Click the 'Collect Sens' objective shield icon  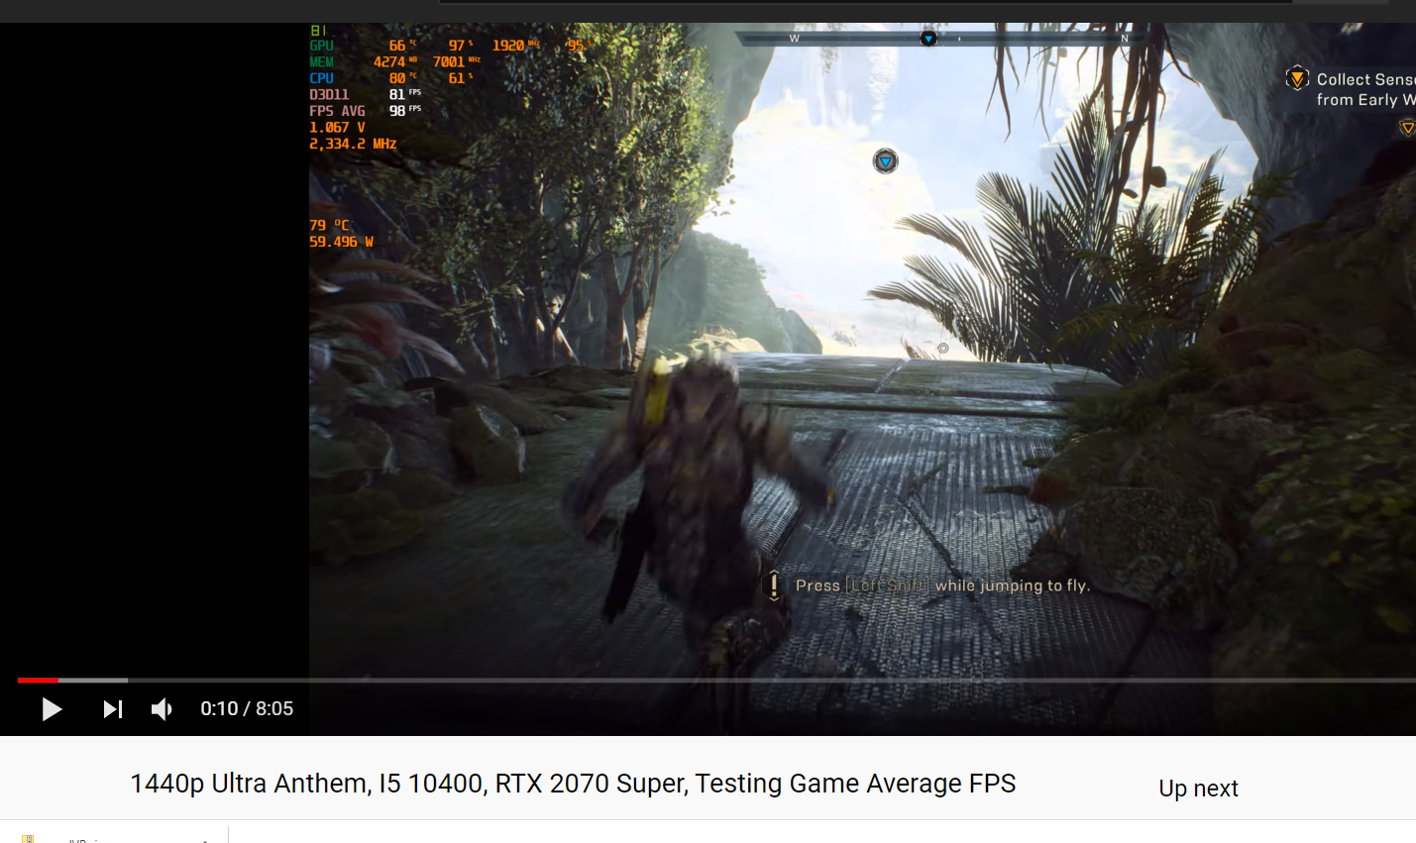[x=1297, y=78]
